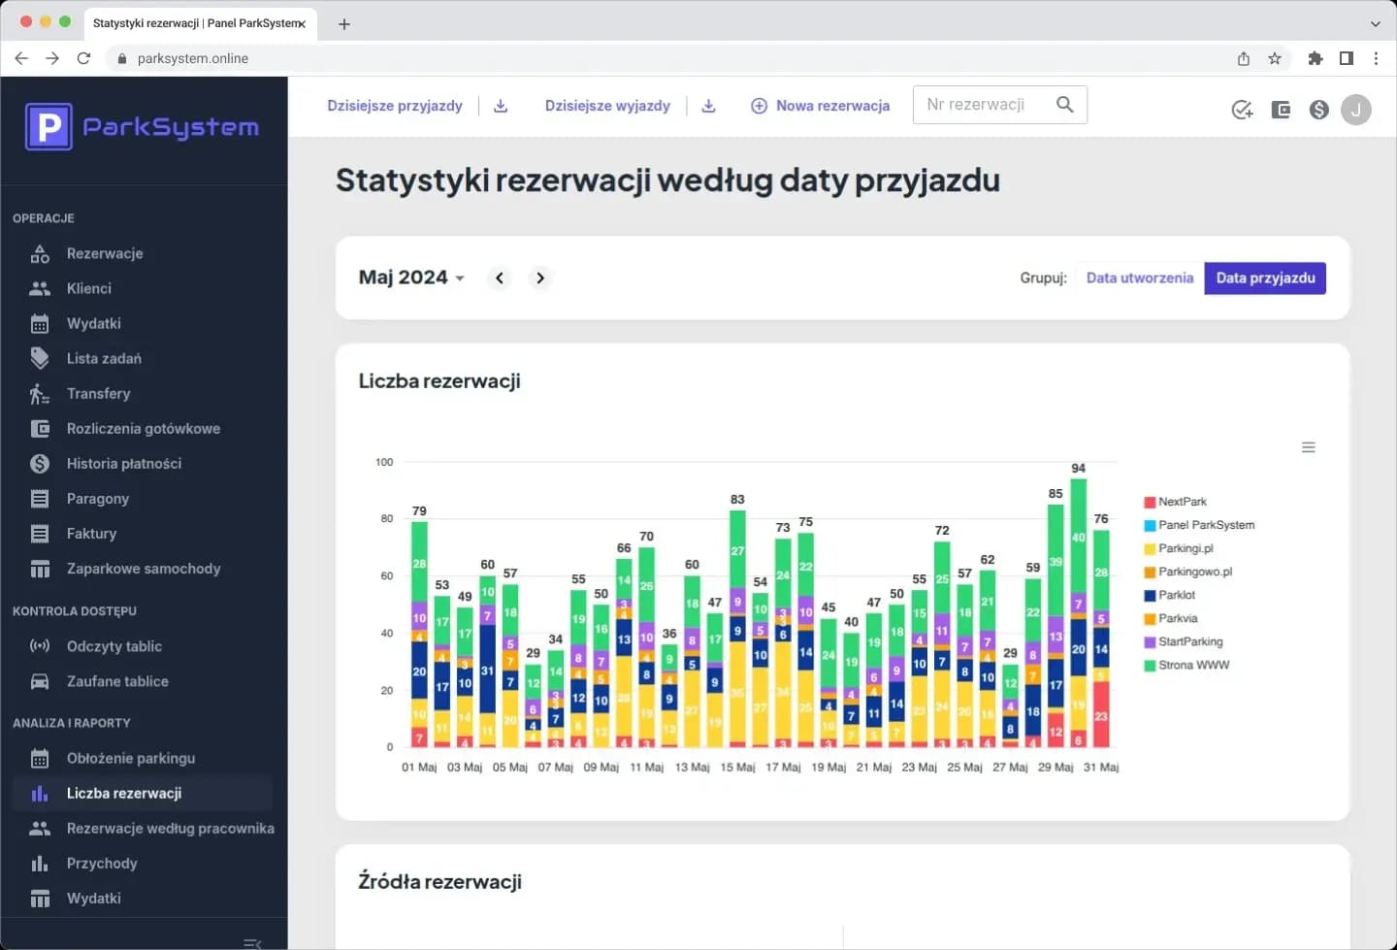Toggle Parkingi.pl legend series
This screenshot has height=950, width=1397.
tap(1179, 549)
